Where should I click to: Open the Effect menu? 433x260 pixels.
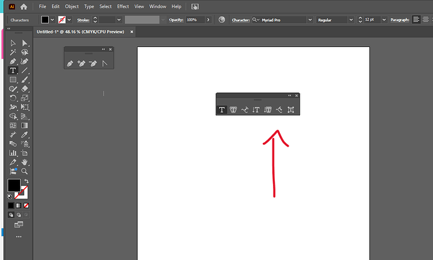(123, 6)
